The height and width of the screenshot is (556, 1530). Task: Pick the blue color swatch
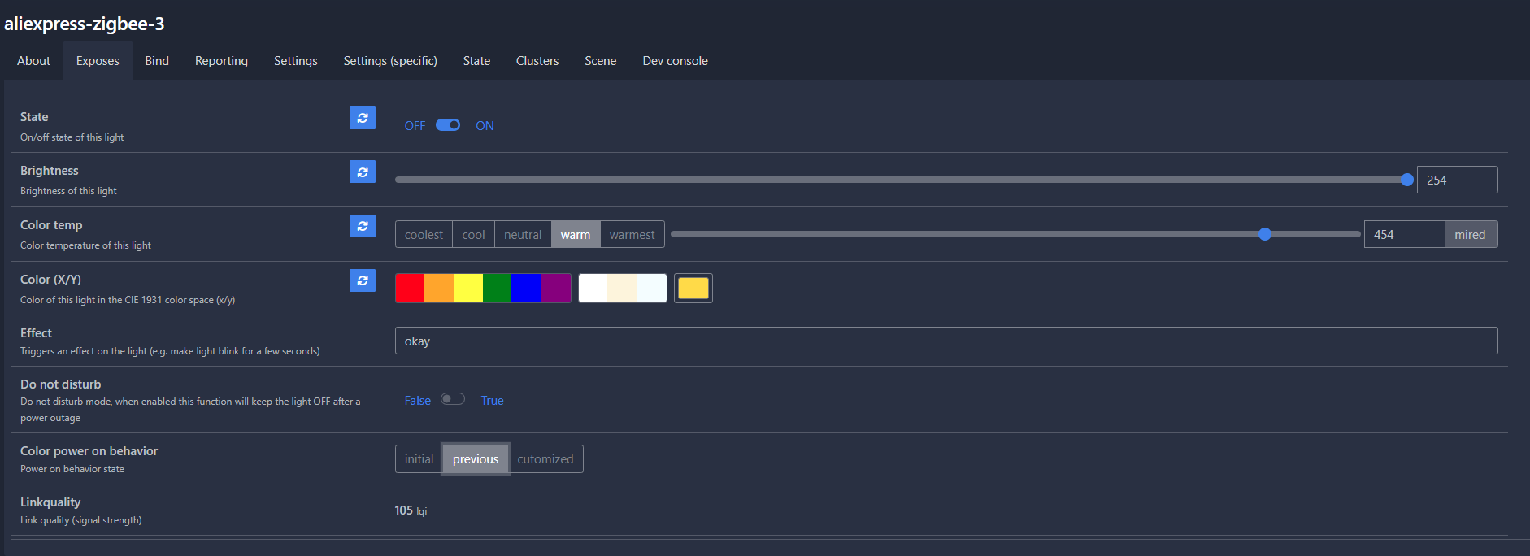click(526, 289)
